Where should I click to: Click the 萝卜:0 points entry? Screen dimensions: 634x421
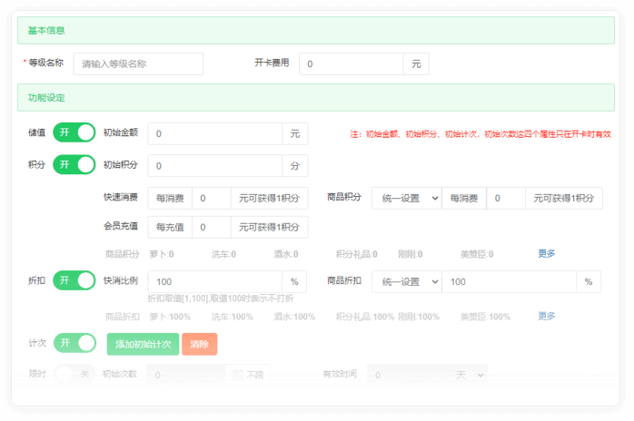(162, 254)
